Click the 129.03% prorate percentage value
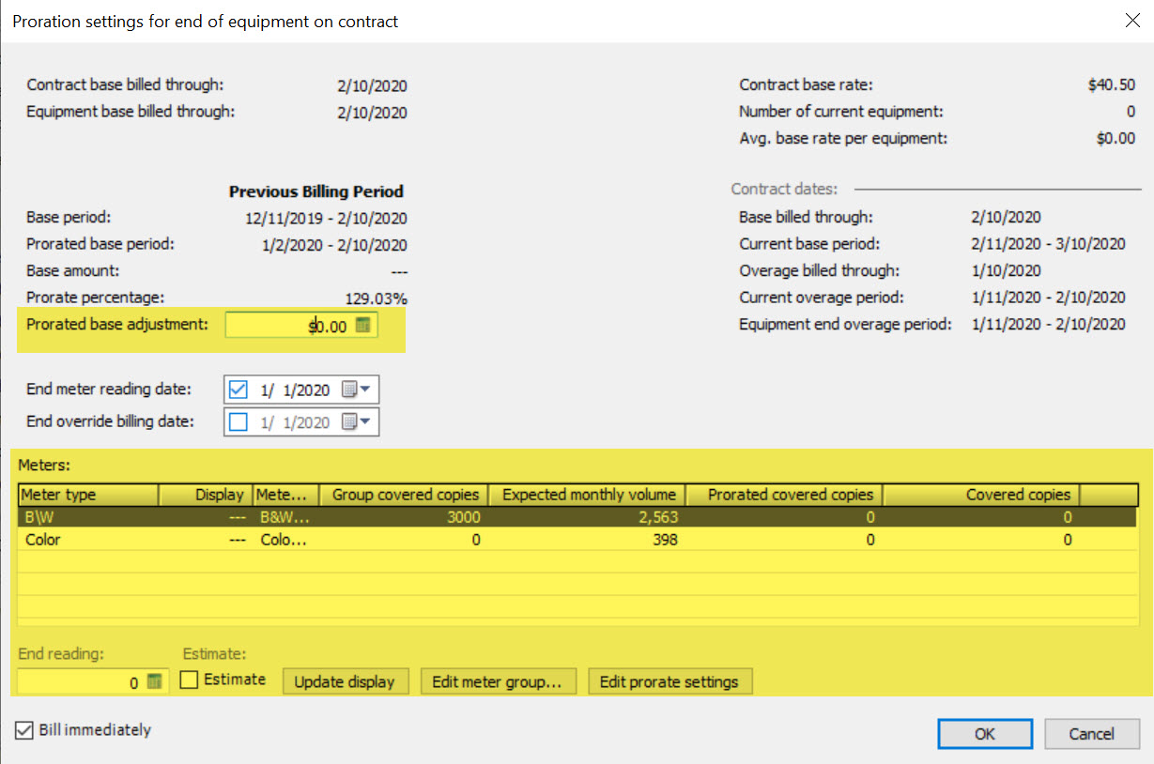This screenshot has height=764, width=1154. click(377, 298)
